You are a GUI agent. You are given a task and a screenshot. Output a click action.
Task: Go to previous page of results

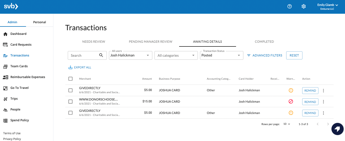tap(318, 124)
